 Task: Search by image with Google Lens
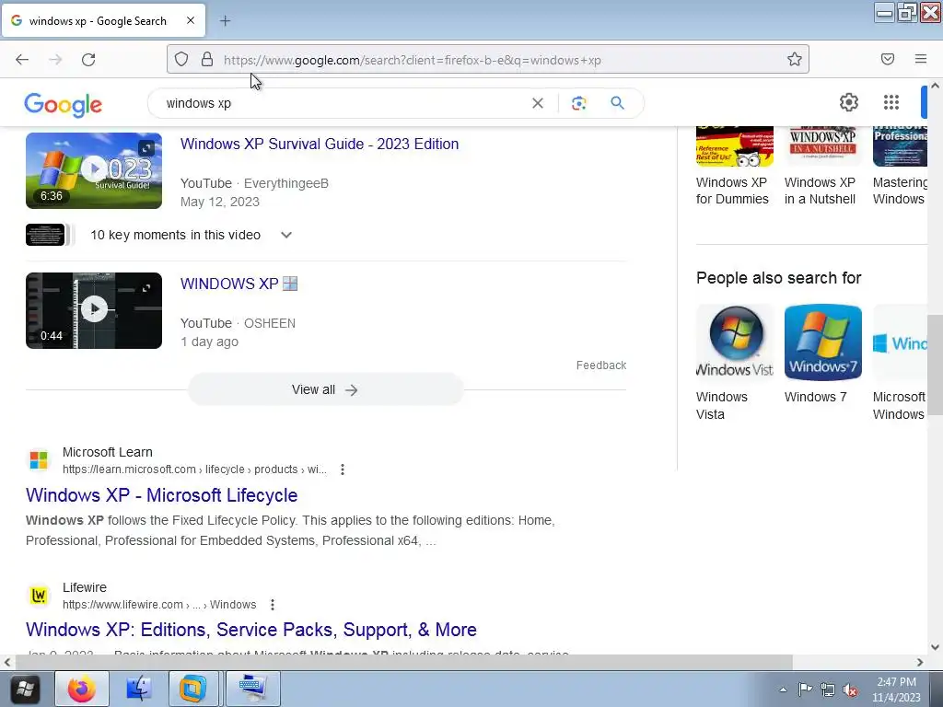578,103
